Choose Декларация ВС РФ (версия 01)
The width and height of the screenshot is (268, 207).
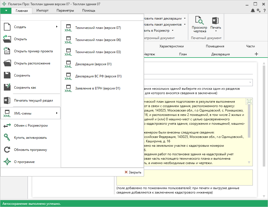98,76
